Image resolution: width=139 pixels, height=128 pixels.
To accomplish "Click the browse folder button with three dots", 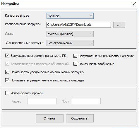I will (x=119, y=25).
